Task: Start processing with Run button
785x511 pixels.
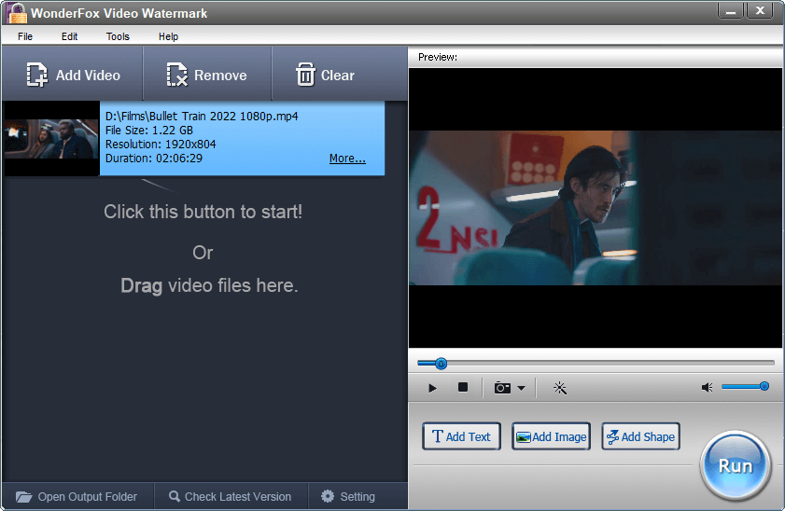Action: 736,466
